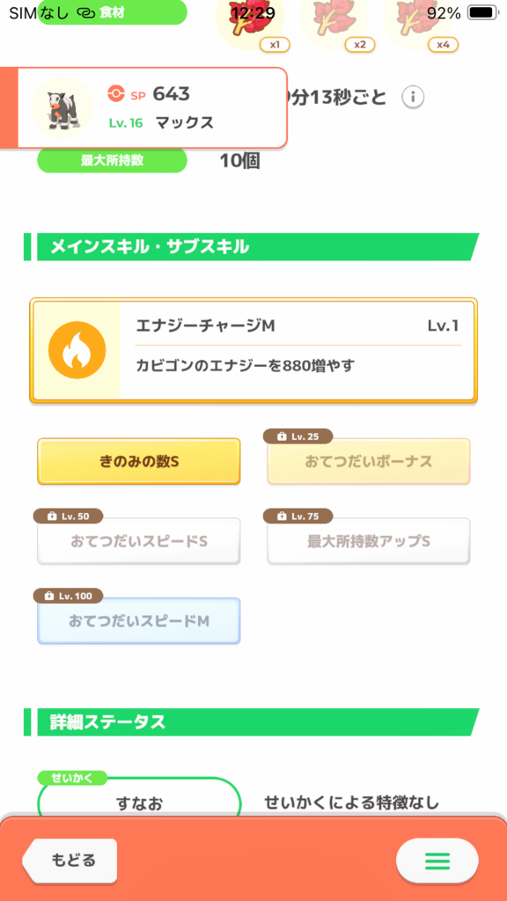The image size is (507, 901).
Task: Tap the 最大所持数 green label
Action: tap(112, 160)
